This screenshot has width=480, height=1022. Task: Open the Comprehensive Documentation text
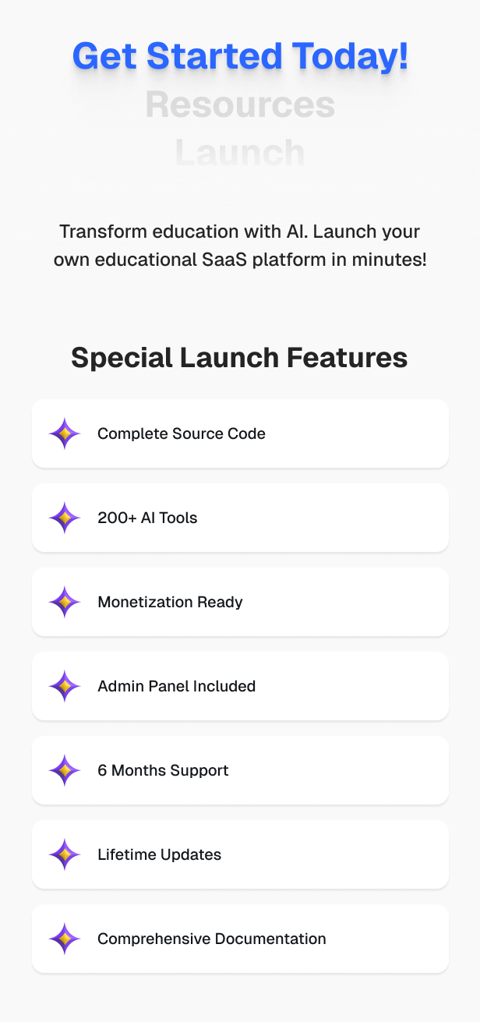click(x=211, y=939)
